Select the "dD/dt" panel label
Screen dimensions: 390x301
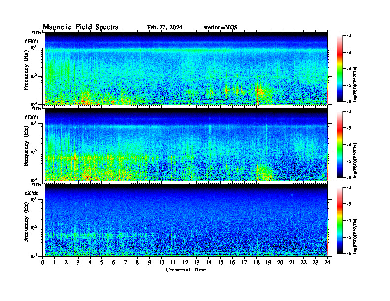[x=32, y=117]
